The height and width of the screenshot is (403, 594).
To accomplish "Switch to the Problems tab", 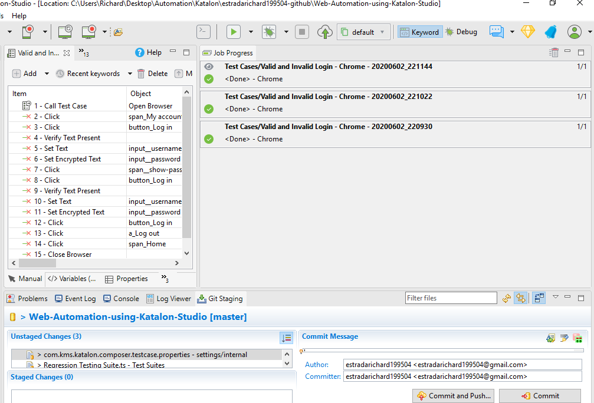I will [27, 299].
